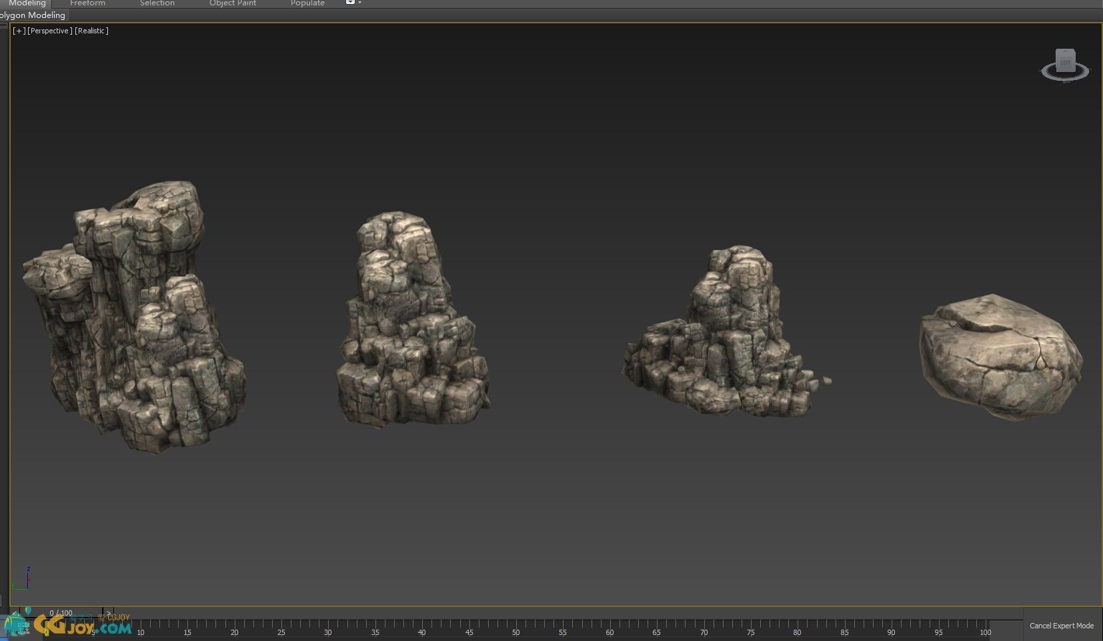The width and height of the screenshot is (1103, 641).
Task: Click the ViewCube in the viewport corner
Action: (1065, 61)
